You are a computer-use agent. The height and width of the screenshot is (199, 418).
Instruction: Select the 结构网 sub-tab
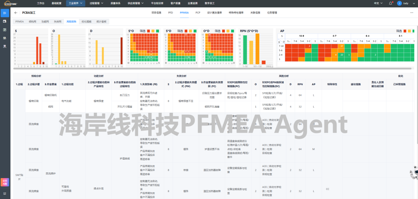32,22
